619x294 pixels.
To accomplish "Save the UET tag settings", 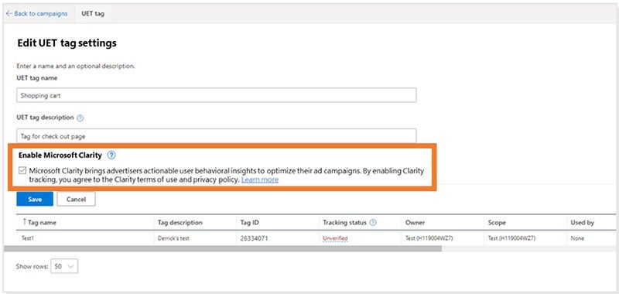I will pos(35,200).
